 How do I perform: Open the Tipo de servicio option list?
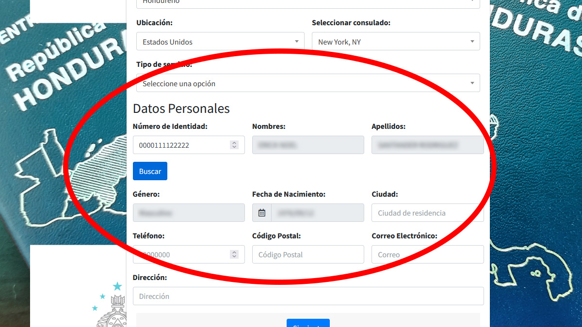pos(306,83)
